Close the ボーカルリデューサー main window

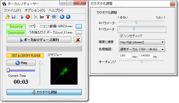[80, 3]
